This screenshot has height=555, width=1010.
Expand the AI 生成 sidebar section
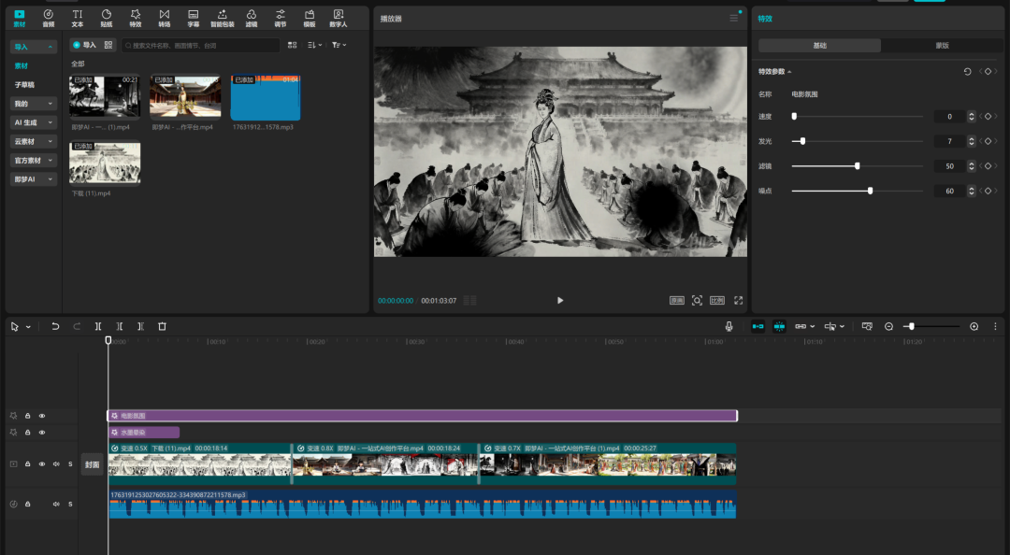(x=34, y=122)
